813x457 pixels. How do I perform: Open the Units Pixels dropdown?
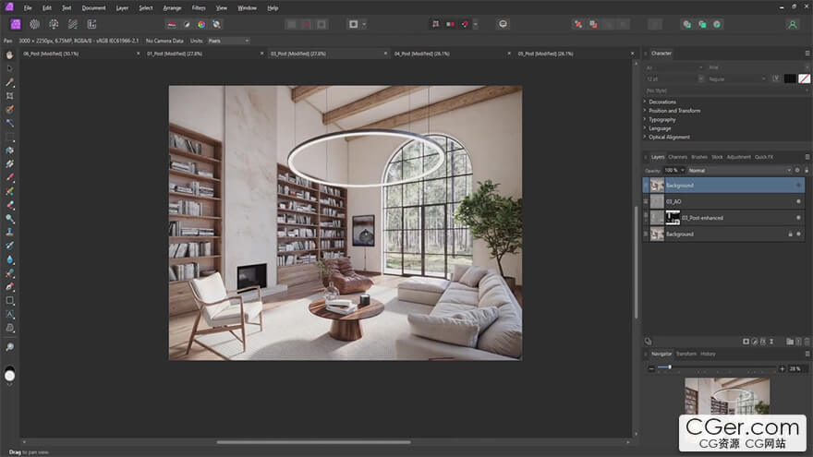[x=229, y=41]
